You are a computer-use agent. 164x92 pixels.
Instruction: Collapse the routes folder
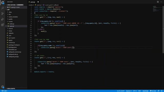[11, 21]
